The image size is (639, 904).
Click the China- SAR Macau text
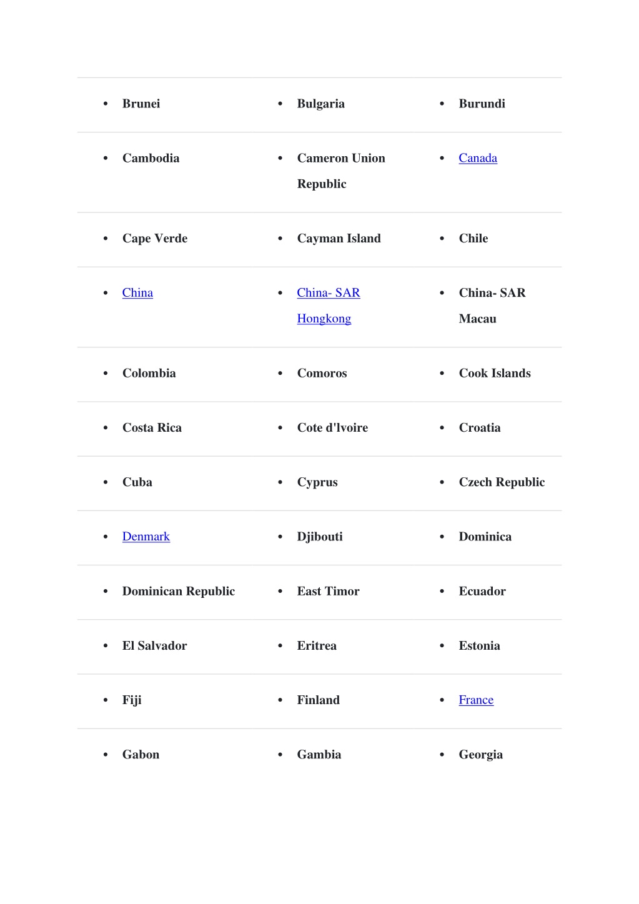[492, 305]
